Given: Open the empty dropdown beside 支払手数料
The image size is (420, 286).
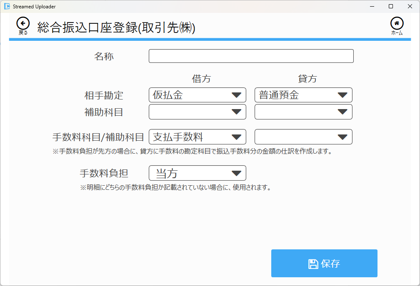Looking at the screenshot, I should pyautogui.click(x=303, y=137).
